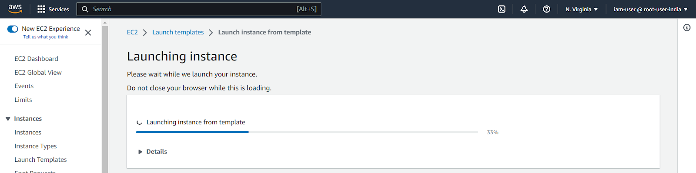Go to Launch templates breadcrumb link
The width and height of the screenshot is (696, 173).
click(178, 32)
